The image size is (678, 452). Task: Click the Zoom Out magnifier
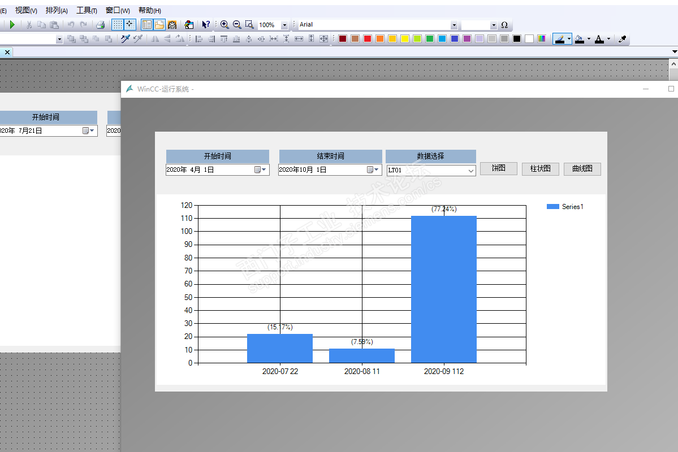point(237,25)
